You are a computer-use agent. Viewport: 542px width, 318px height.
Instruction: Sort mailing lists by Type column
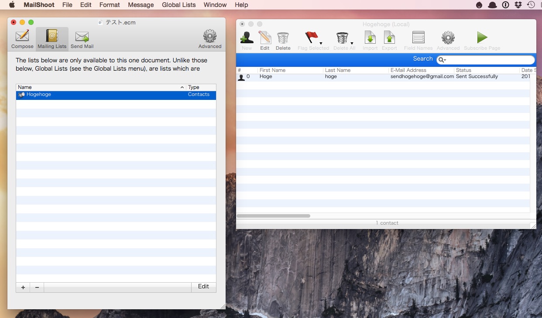[201, 87]
